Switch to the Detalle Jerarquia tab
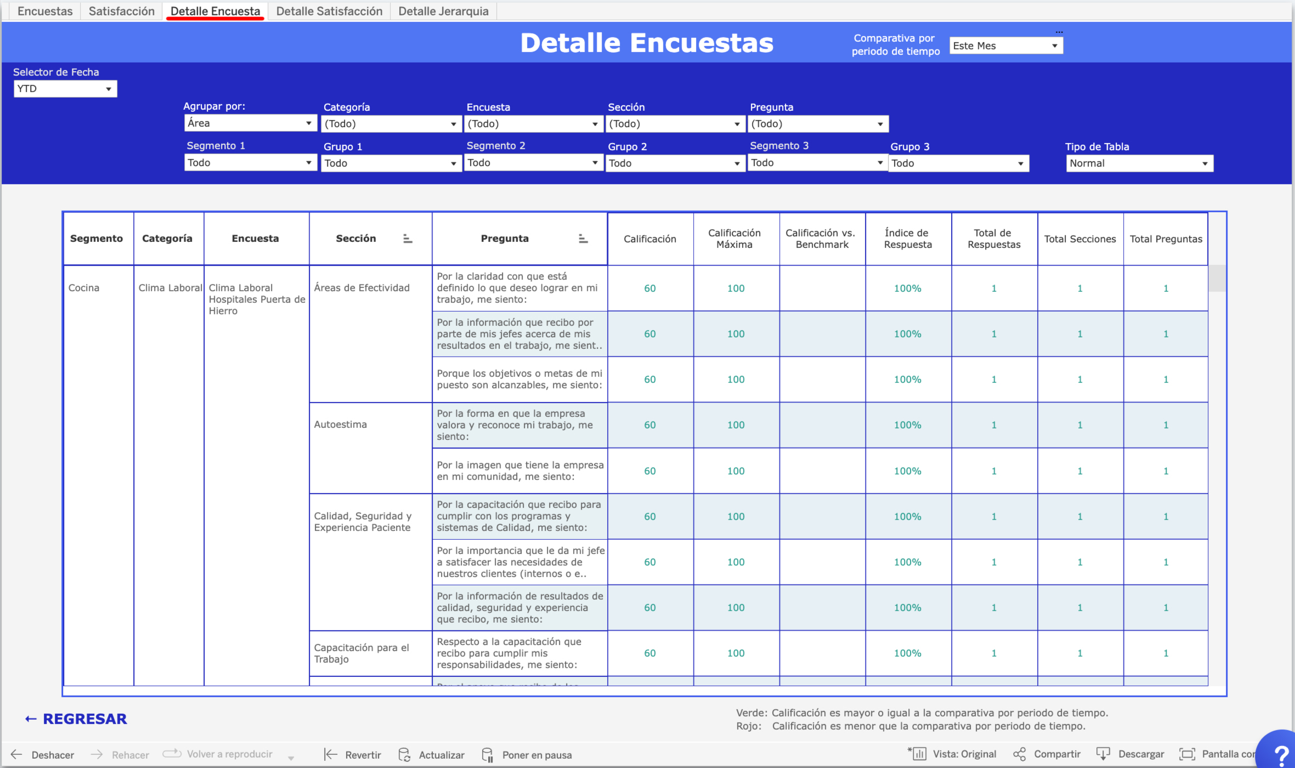The image size is (1295, 768). pos(443,11)
